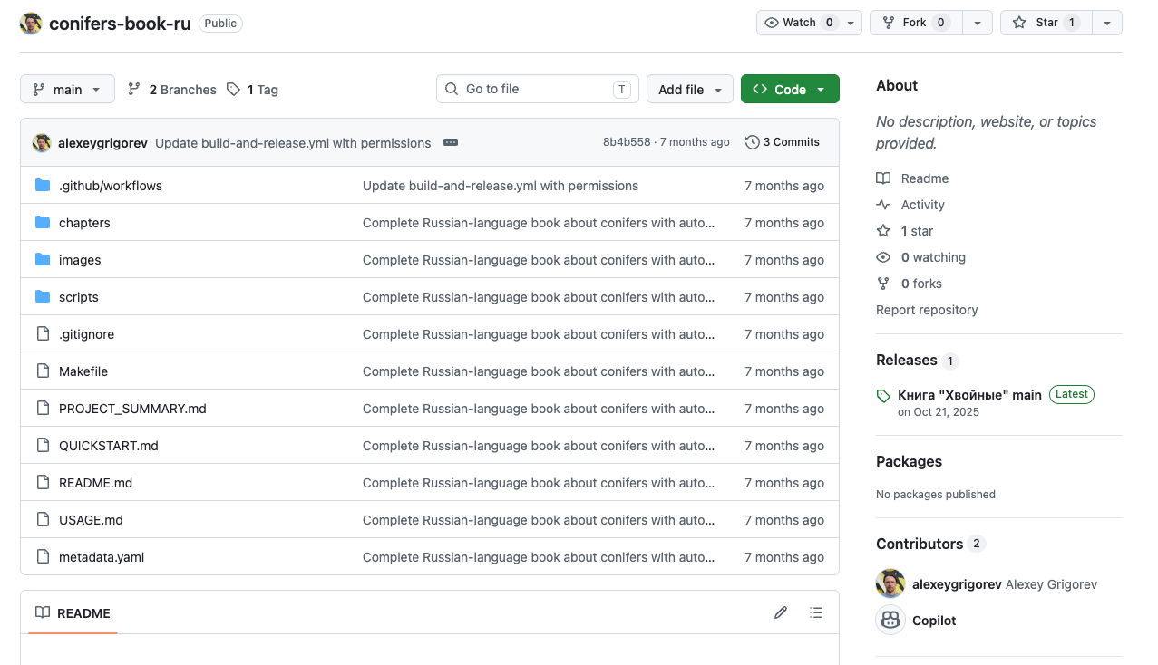This screenshot has height=665, width=1158.
Task: Click the repository owner avatar by title
Action: coord(31,24)
